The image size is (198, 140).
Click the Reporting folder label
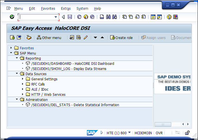point(33,59)
